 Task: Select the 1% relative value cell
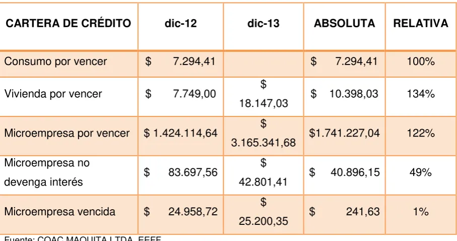coord(421,214)
